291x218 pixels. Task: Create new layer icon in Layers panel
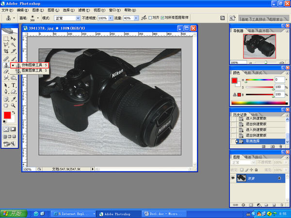coord(274,205)
